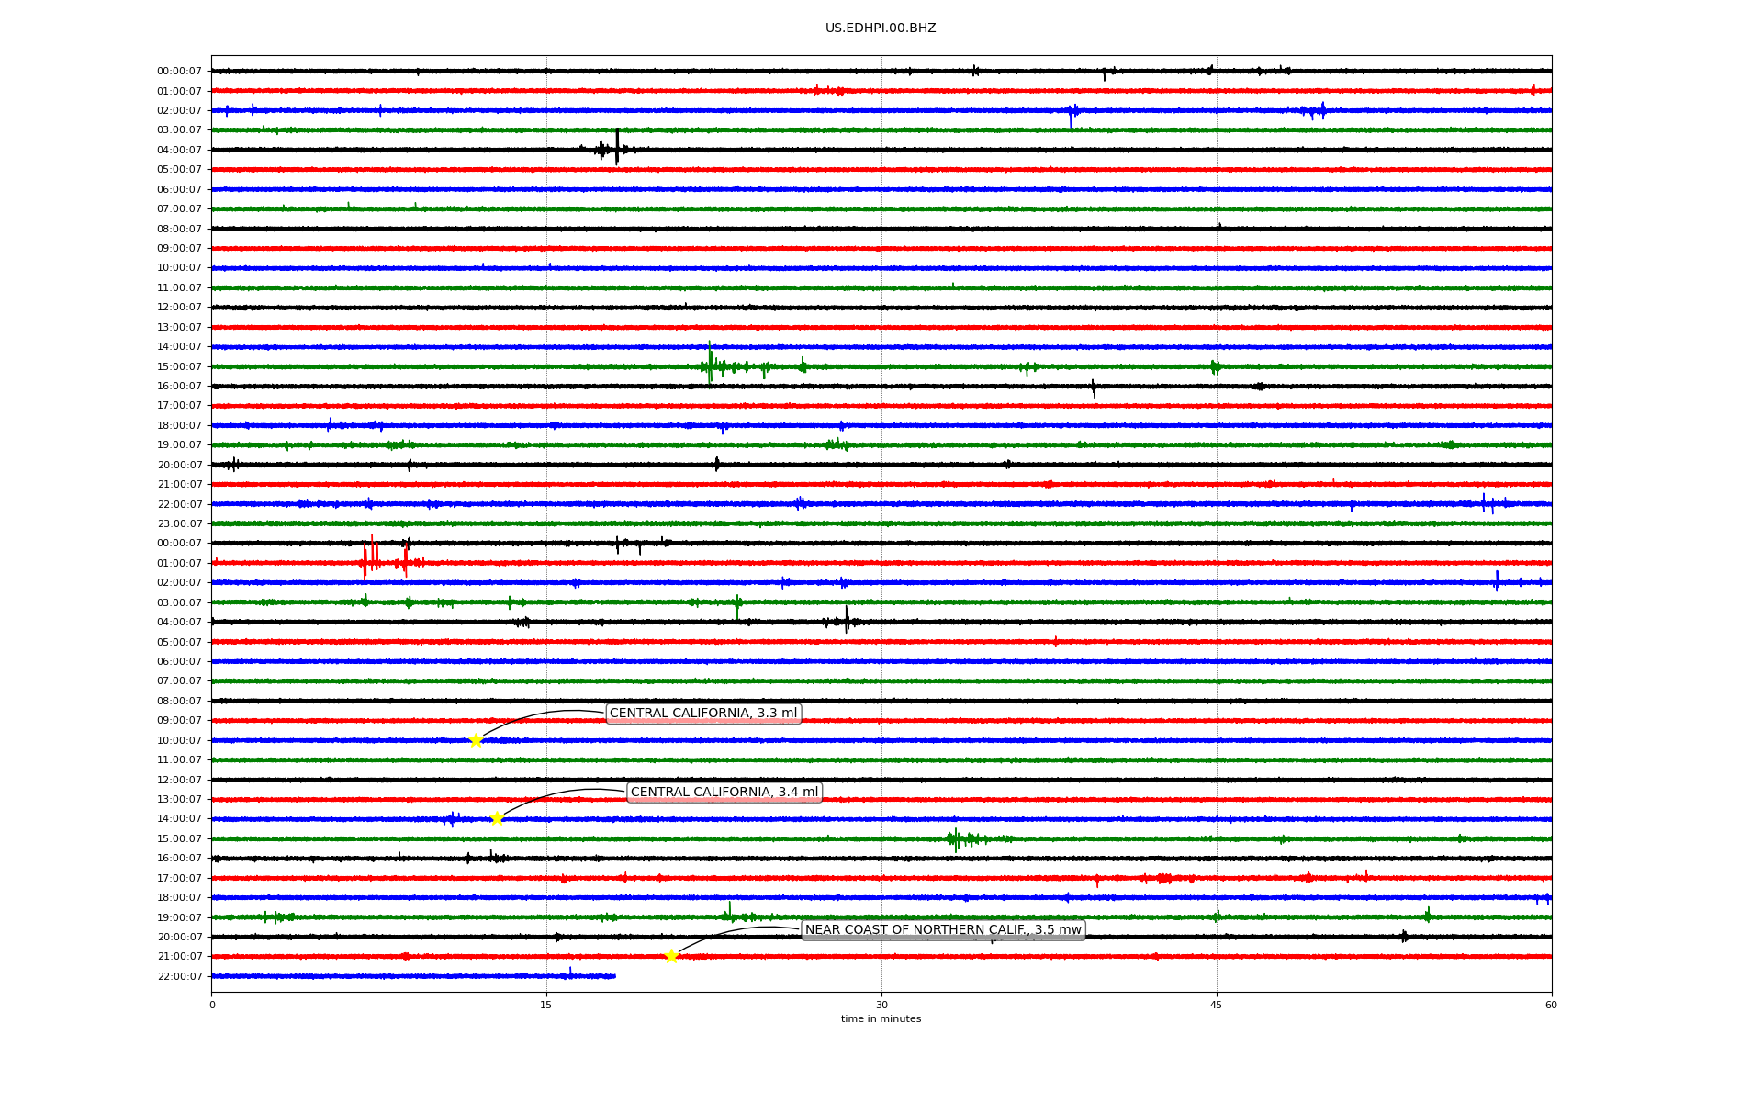Screen dimensions: 1763x1102
Task: Click the 10:00:07 label on the 3.3 ml star's row
Action: [179, 740]
